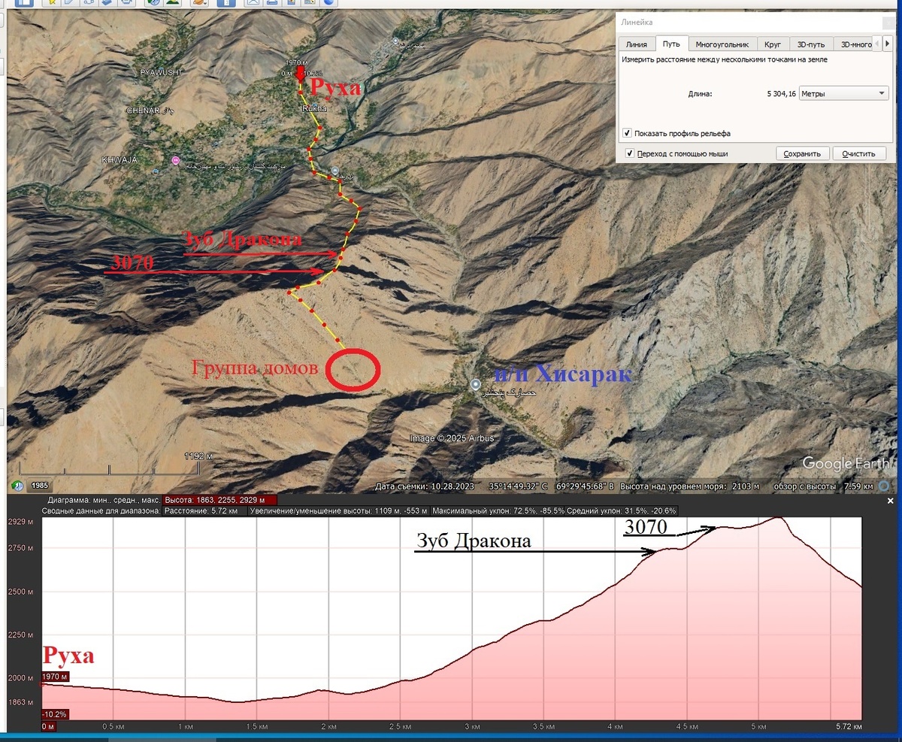Image resolution: width=902 pixels, height=742 pixels.
Task: Click the KHWAJA map label
Action: coord(118,160)
